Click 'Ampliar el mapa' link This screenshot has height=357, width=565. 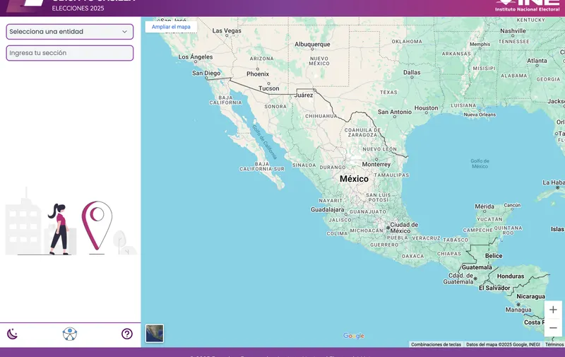pyautogui.click(x=171, y=27)
